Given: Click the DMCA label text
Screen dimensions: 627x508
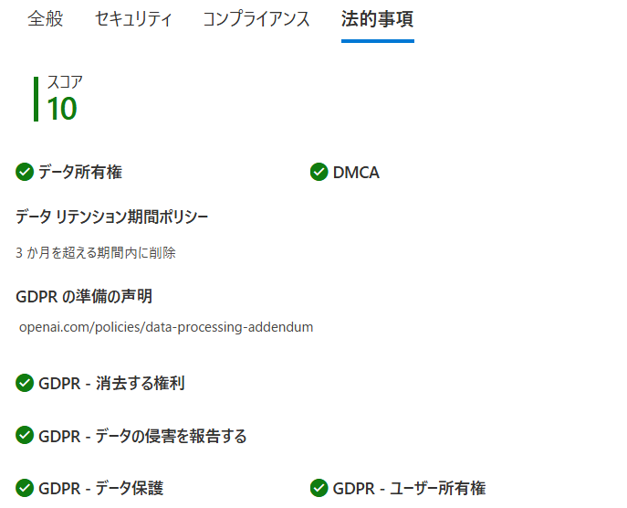Looking at the screenshot, I should [356, 172].
